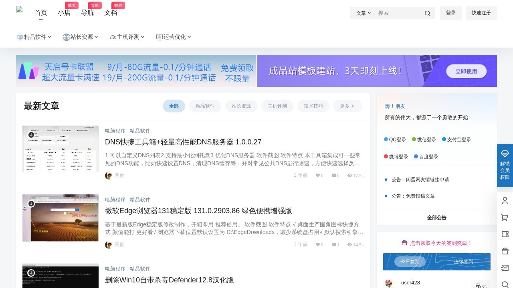The width and height of the screenshot is (513, 288).
Task: Click QQ登录 link
Action: pos(395,140)
